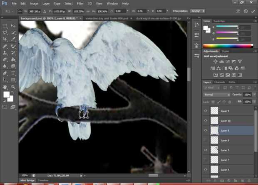258x185 pixels.
Task: Switch to warp mode icon
Action: click(x=238, y=11)
